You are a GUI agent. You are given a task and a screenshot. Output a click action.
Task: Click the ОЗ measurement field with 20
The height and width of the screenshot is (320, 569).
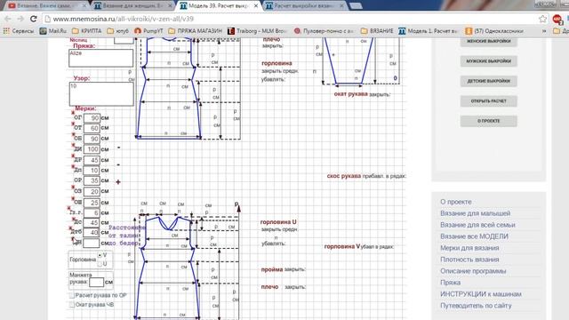(92, 191)
